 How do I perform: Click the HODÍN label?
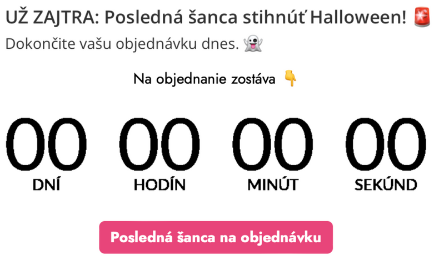click(159, 185)
